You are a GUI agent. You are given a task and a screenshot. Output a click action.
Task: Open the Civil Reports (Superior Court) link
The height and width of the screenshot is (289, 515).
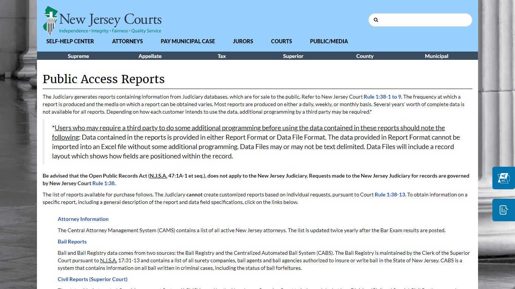tap(92, 279)
